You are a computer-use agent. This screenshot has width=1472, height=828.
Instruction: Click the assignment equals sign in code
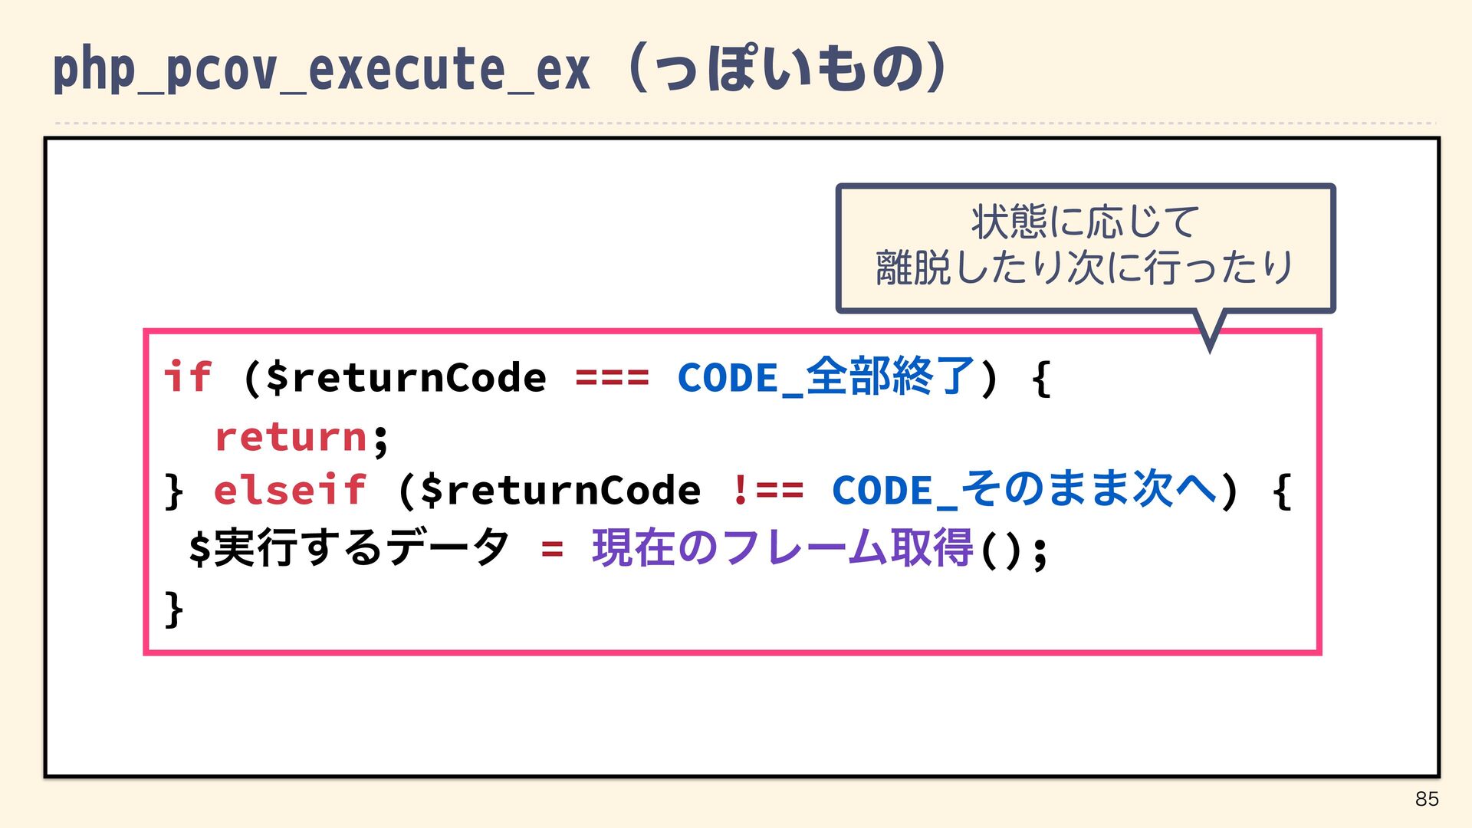point(552,549)
